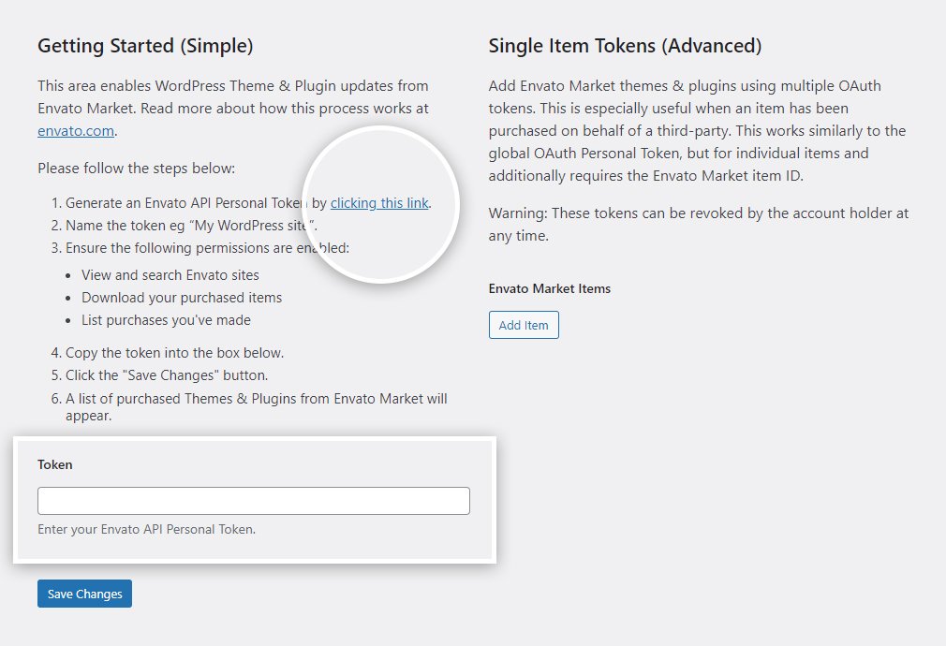Viewport: 946px width, 646px height.
Task: Select the "List purchases you've made" bullet
Action: (166, 320)
